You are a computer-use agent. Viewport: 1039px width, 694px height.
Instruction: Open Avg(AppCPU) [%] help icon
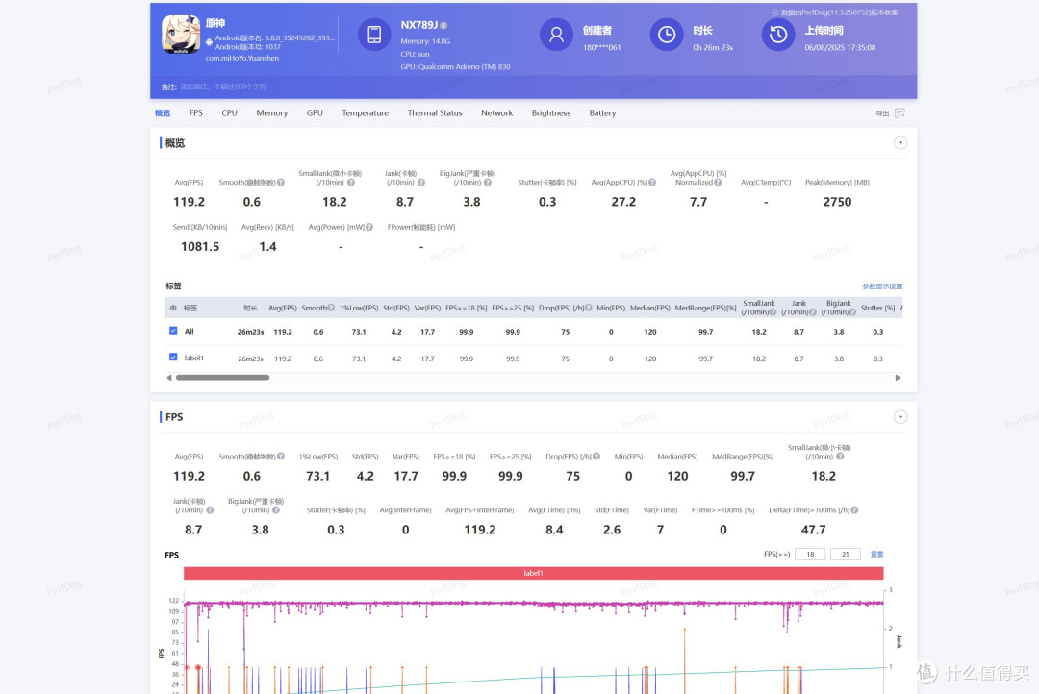pos(652,182)
